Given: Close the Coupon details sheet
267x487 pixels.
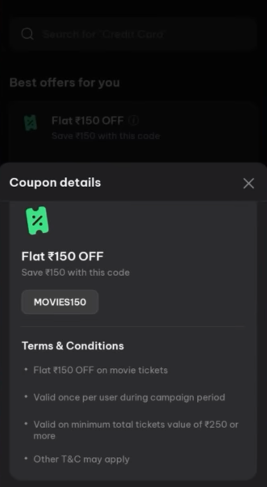Looking at the screenshot, I should tap(249, 183).
